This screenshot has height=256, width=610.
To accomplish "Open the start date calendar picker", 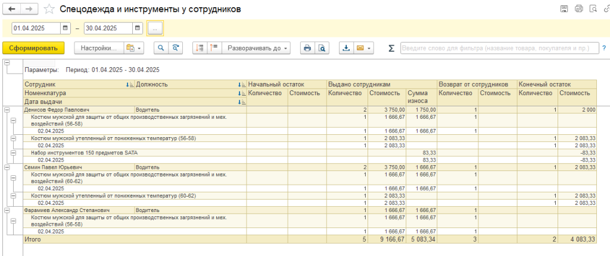I will [x=66, y=28].
